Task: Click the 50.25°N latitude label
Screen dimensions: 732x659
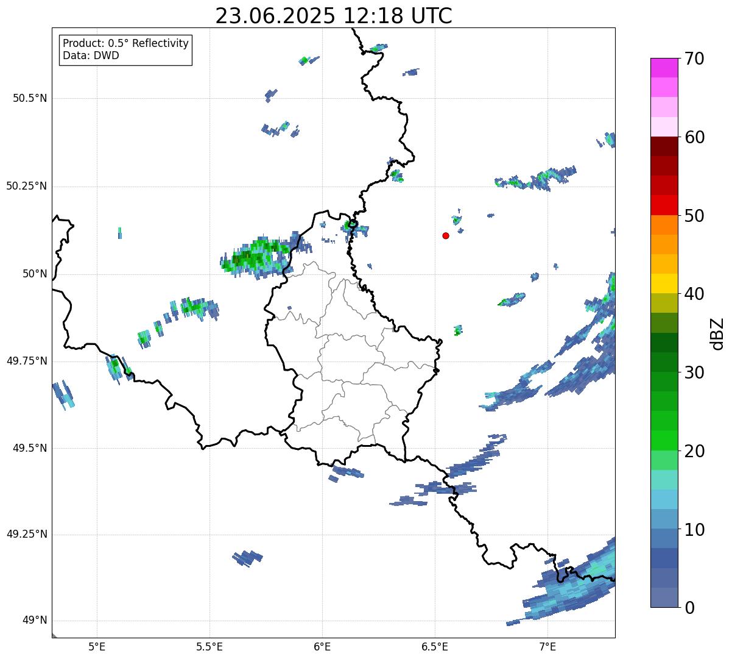Action: click(27, 186)
